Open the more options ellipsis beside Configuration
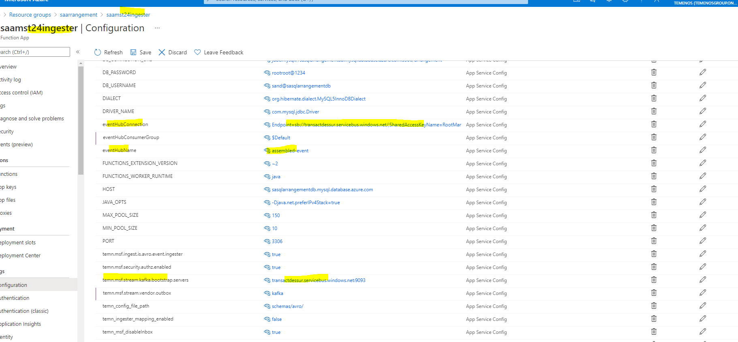This screenshot has height=342, width=738. coord(157,28)
